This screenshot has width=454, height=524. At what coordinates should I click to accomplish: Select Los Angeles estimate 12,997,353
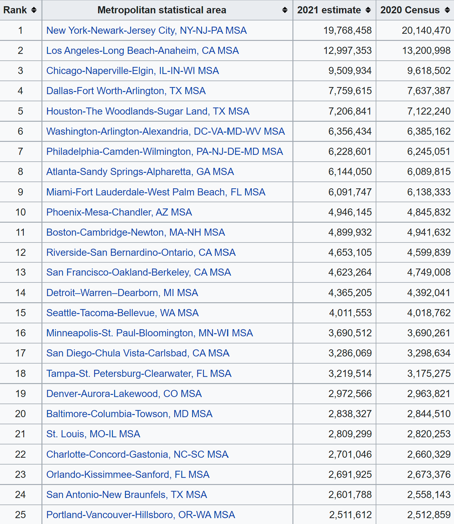[348, 50]
